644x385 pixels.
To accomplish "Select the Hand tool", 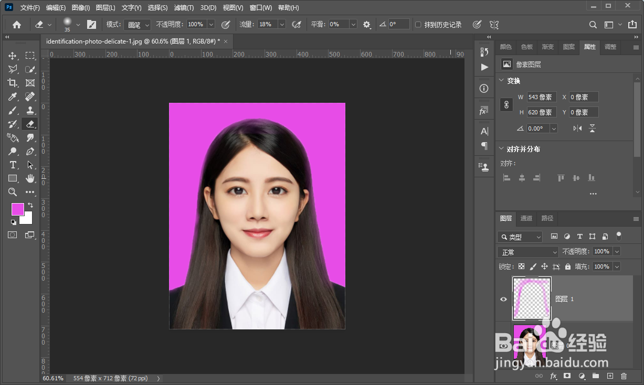I will click(x=30, y=178).
